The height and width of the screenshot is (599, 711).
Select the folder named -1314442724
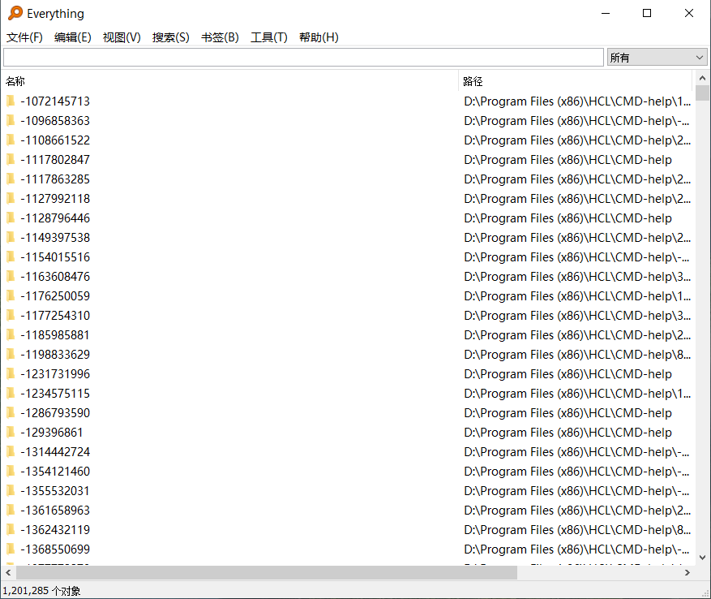tap(55, 452)
